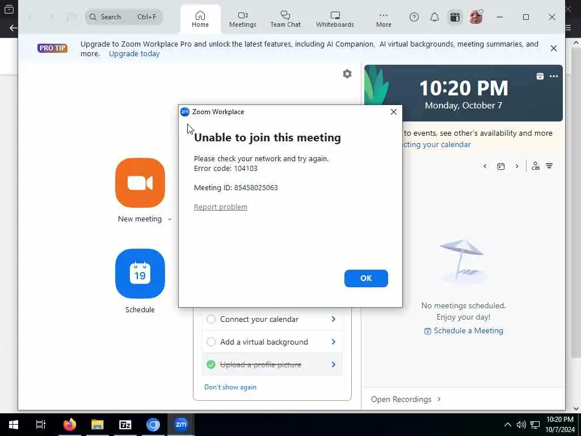Open Upload a profile picture chevron
581x436 pixels.
pos(334,364)
